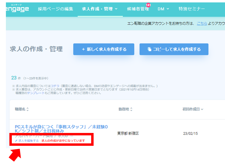Sort by 初回作成日 column chevron
225x168 pixels.
pos(202,109)
